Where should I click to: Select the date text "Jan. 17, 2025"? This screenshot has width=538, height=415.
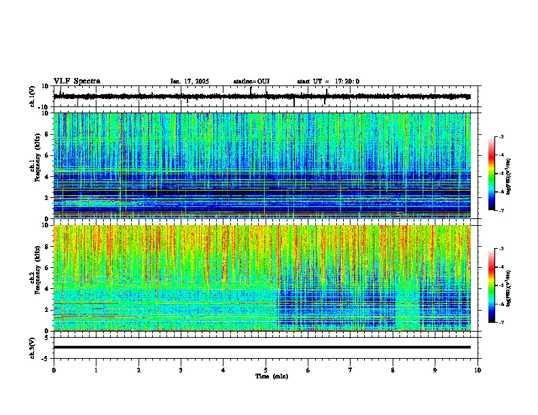[190, 81]
